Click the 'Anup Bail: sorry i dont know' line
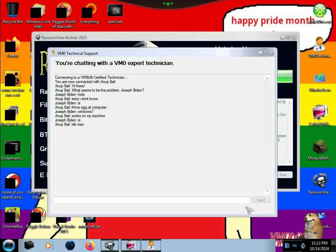Image resolution: width=336 pixels, height=252 pixels. pyautogui.click(x=76, y=99)
